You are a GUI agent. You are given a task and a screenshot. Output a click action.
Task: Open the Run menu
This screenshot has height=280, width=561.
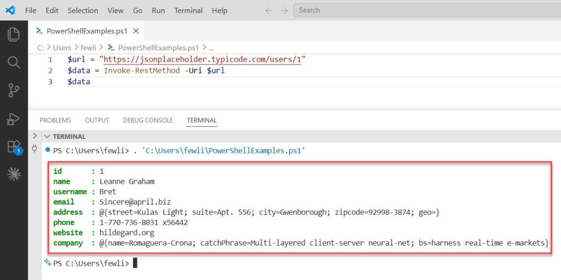[x=158, y=11]
